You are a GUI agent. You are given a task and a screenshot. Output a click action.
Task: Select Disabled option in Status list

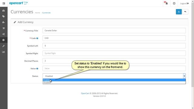pyautogui.click(x=114, y=83)
